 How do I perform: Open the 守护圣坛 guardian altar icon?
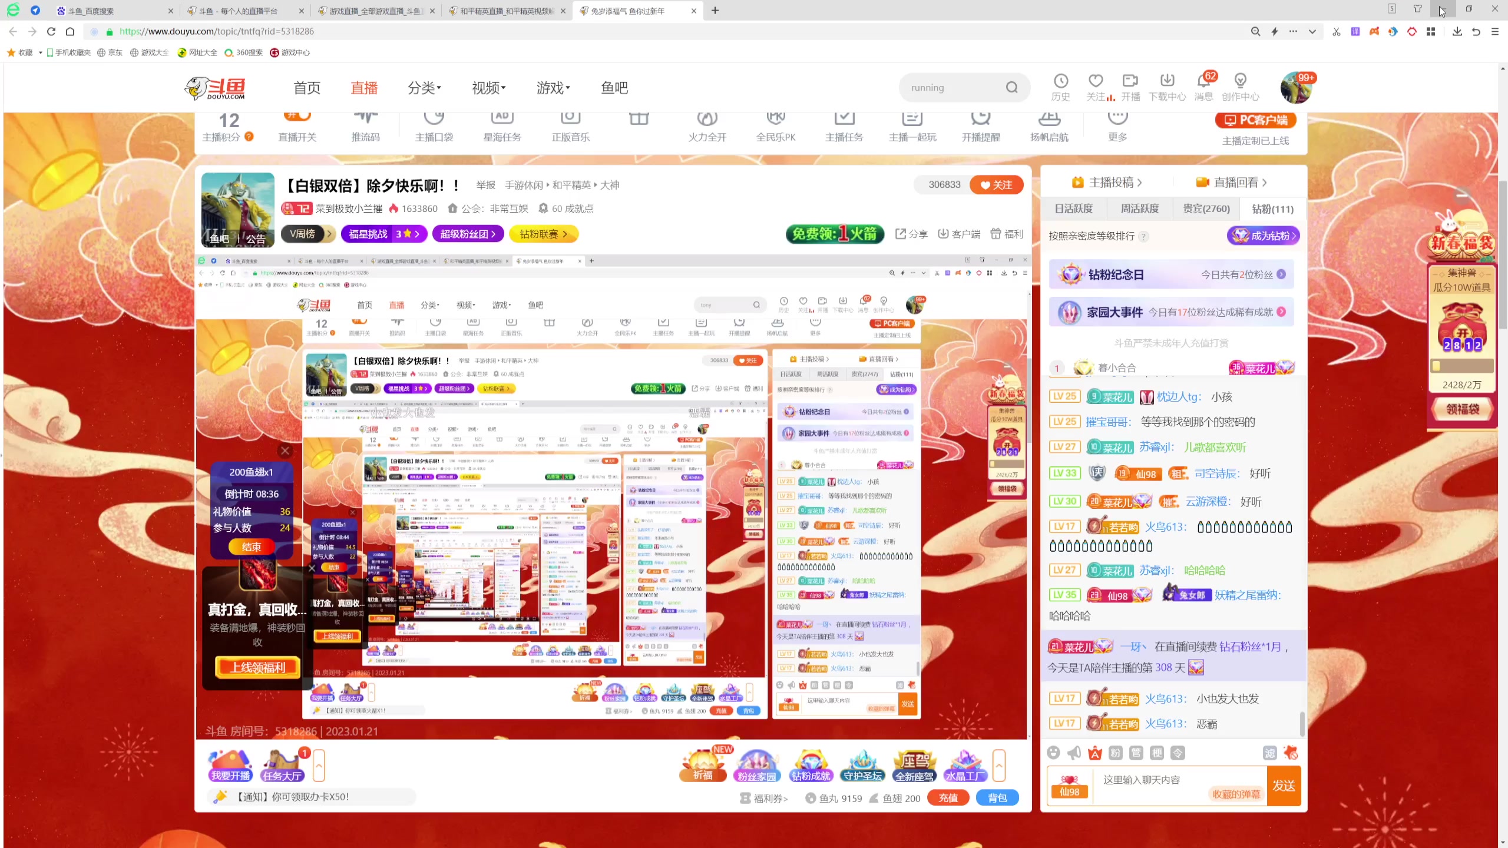pos(863,766)
